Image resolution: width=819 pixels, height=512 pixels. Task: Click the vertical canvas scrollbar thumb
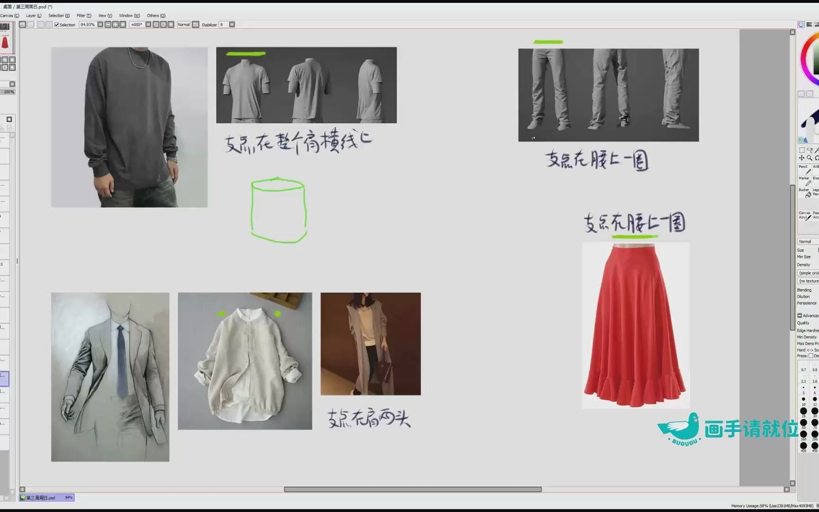792,257
